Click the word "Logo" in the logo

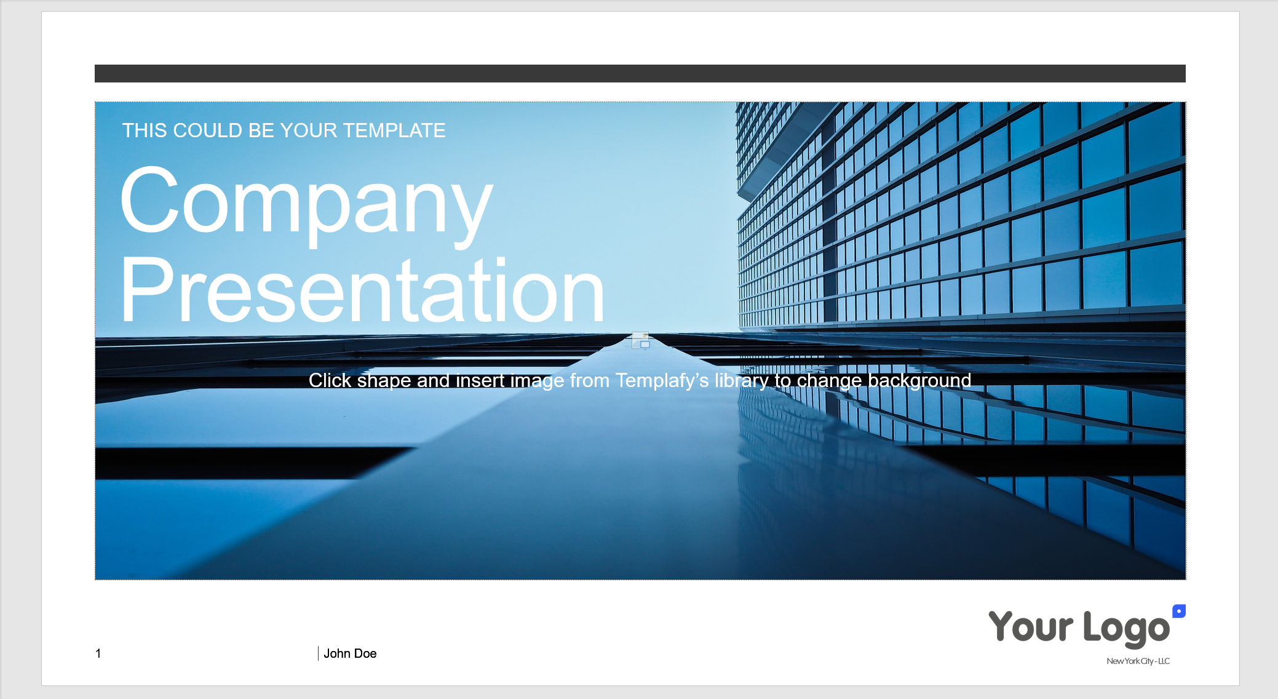pyautogui.click(x=1126, y=629)
